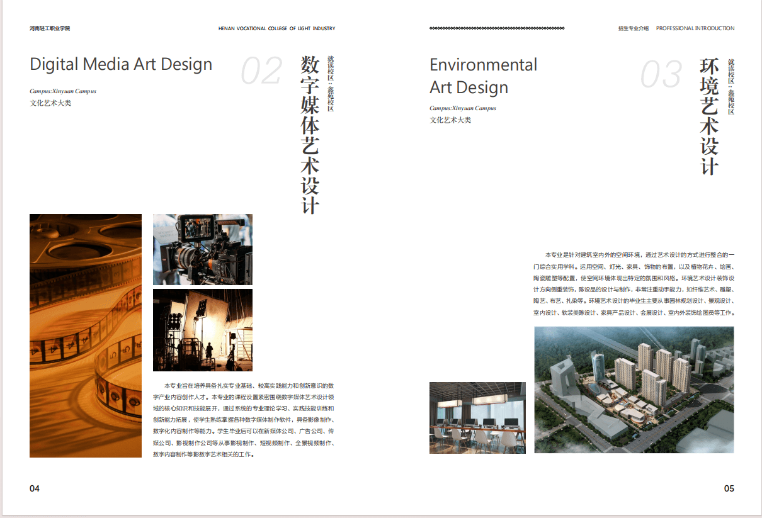
Task: Click the vertical 环境艺术设计 title
Action: click(709, 117)
